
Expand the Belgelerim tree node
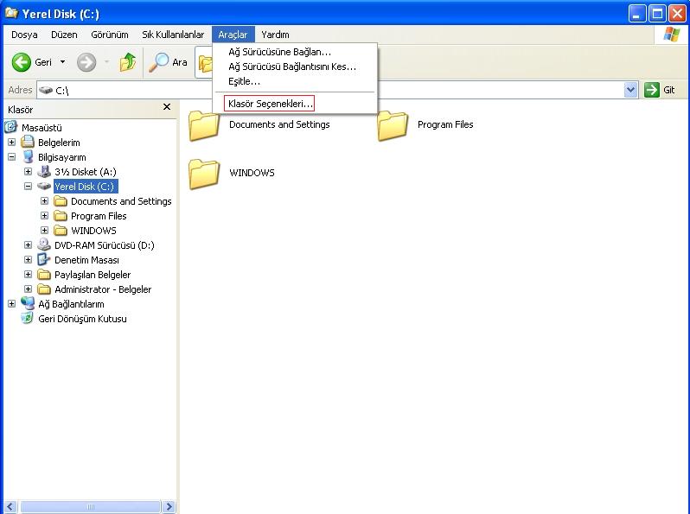click(12, 142)
